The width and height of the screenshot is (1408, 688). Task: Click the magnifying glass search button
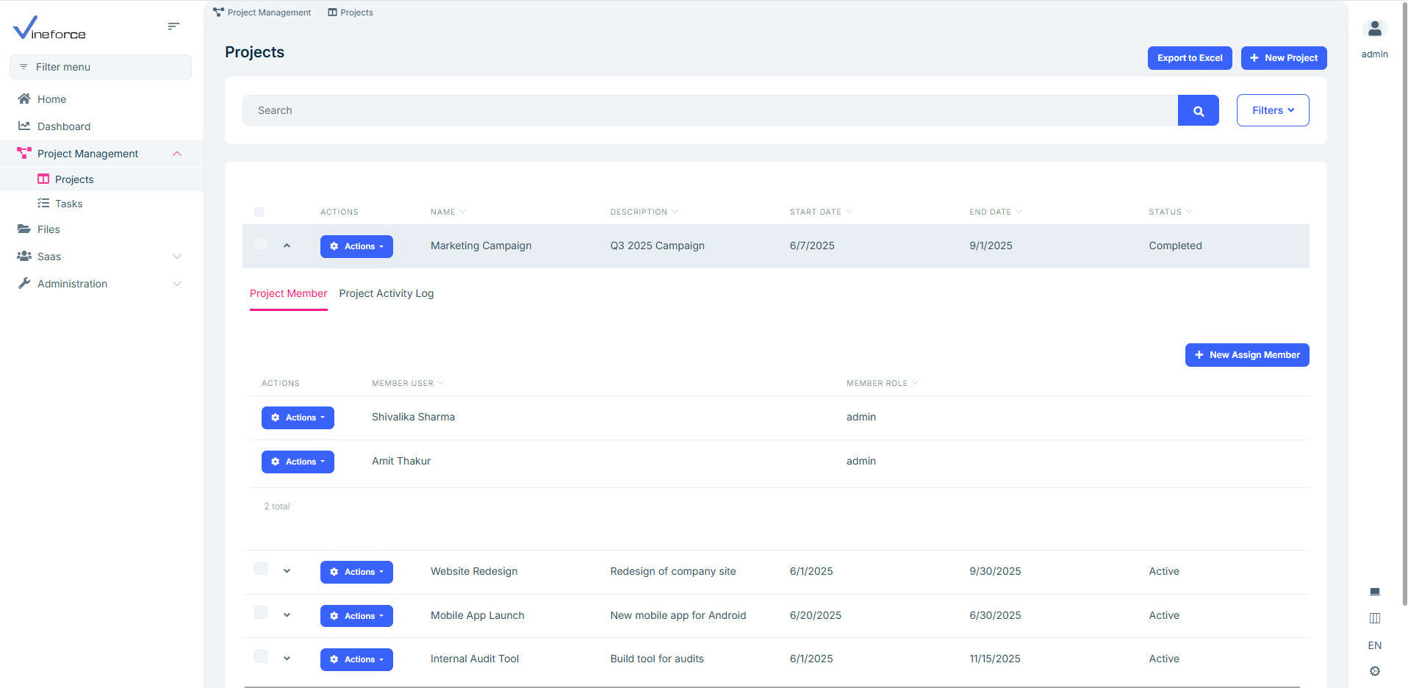(x=1198, y=111)
